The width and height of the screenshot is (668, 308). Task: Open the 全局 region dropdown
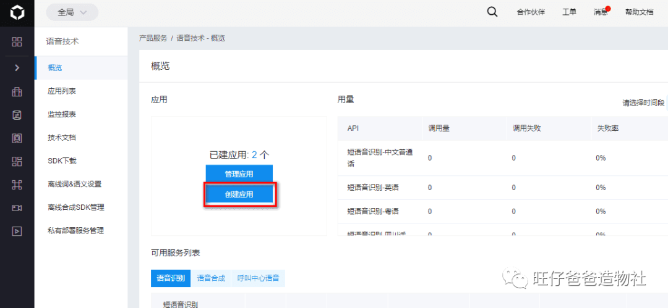pyautogui.click(x=72, y=12)
